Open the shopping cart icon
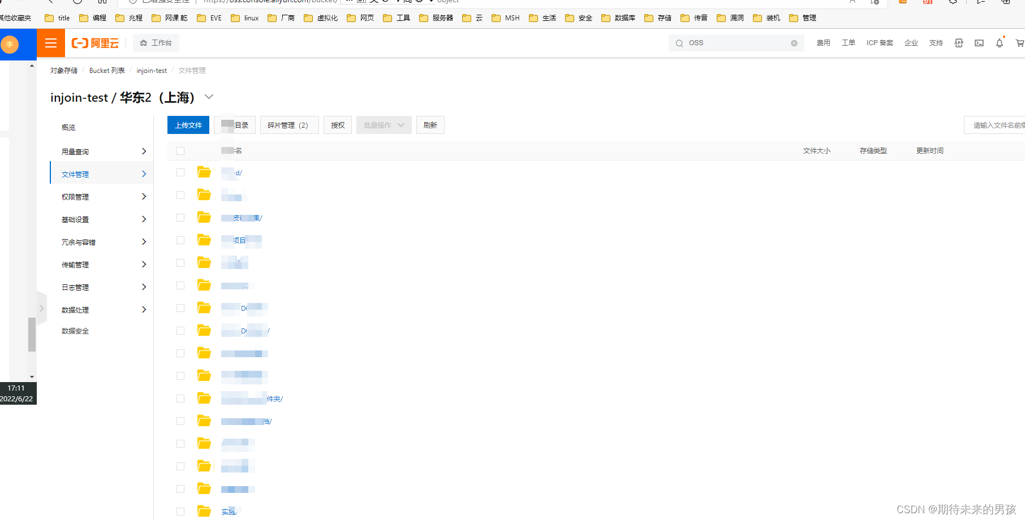The width and height of the screenshot is (1025, 520). tap(1020, 43)
